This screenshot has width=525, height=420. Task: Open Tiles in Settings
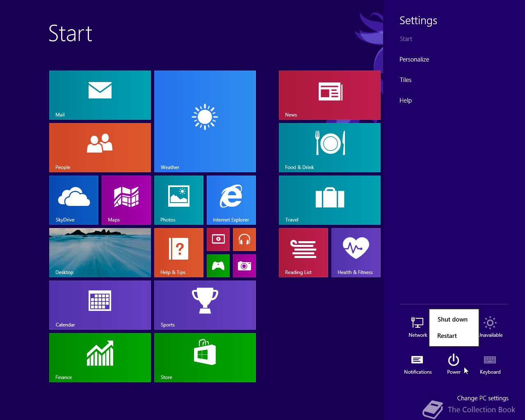point(406,80)
